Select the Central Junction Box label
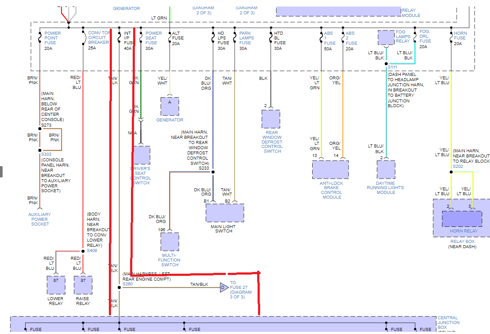 coord(448,322)
